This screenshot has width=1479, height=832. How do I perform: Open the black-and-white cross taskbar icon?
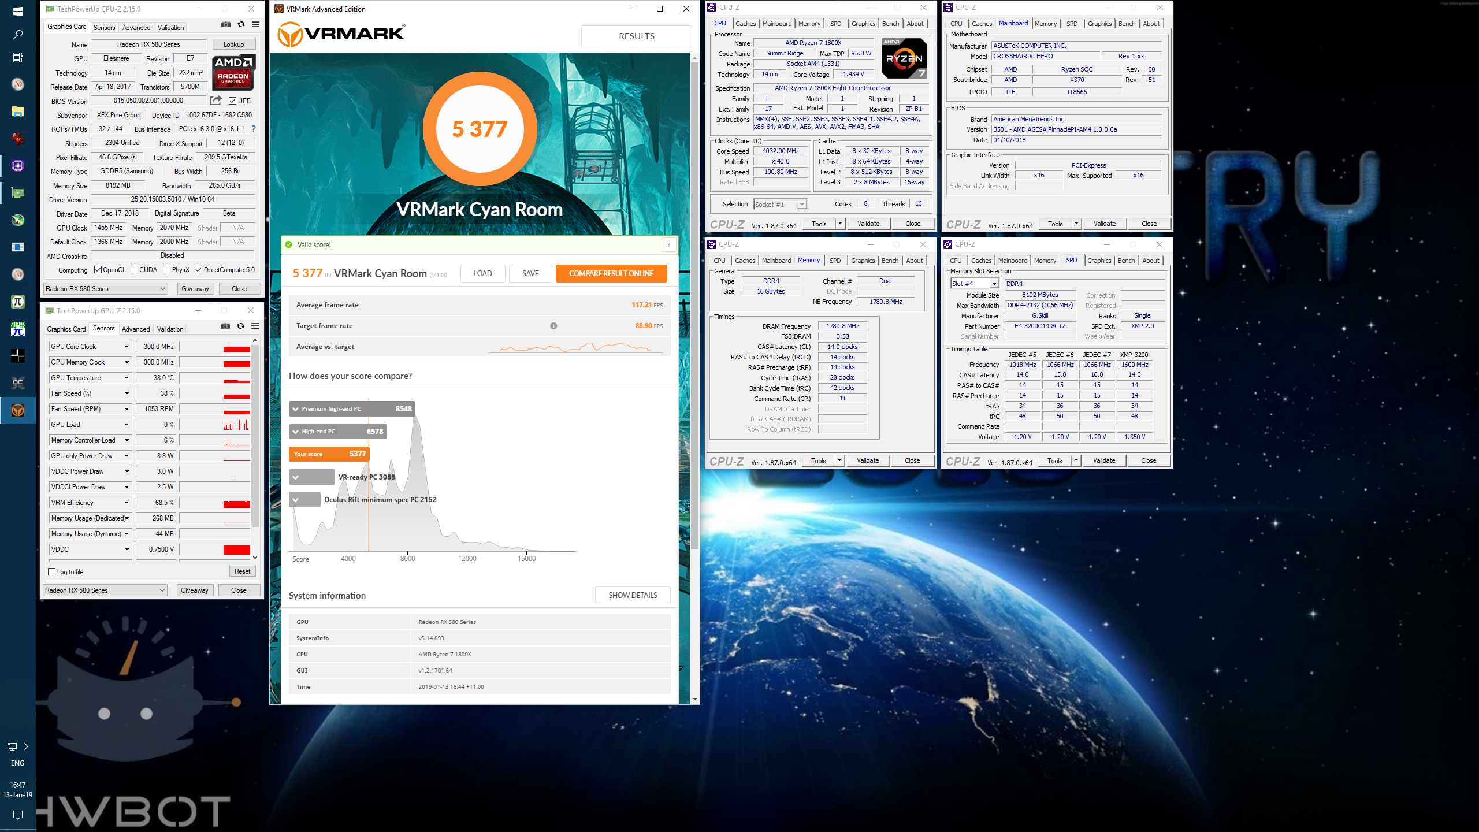click(x=17, y=356)
